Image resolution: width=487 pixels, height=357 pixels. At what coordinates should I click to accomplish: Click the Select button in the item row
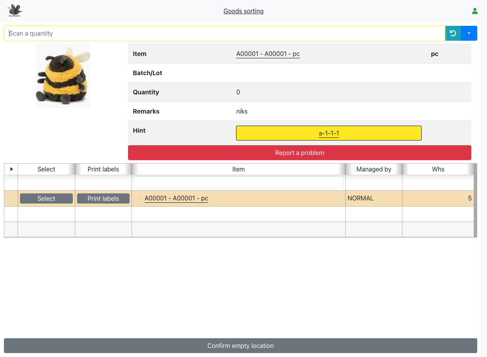(46, 198)
